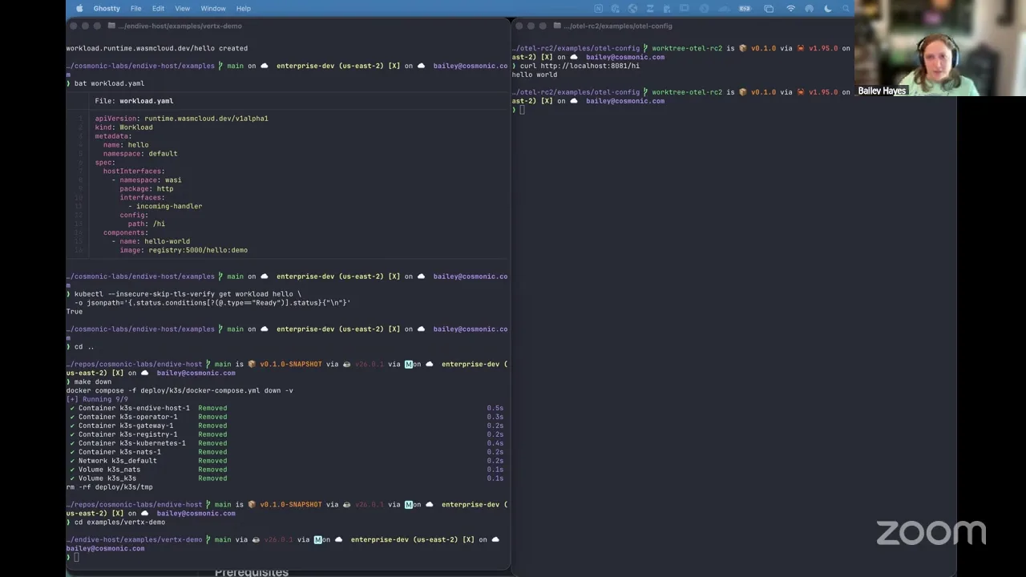Click the '- incoming-handler' line
The height and width of the screenshot is (577, 1026).
165,207
